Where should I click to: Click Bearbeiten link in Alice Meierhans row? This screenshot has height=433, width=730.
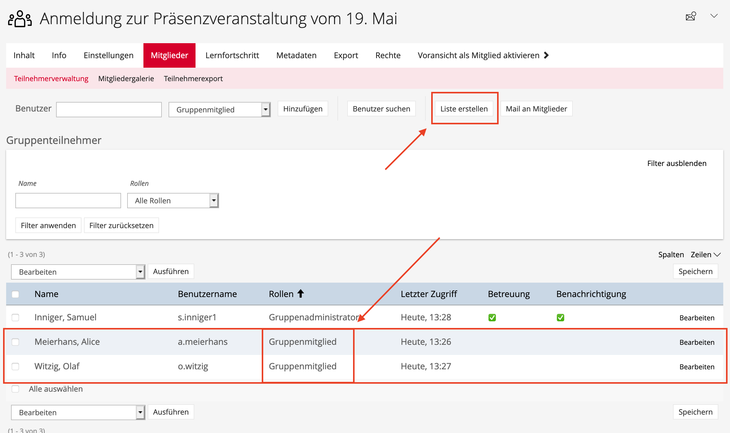[x=697, y=342]
